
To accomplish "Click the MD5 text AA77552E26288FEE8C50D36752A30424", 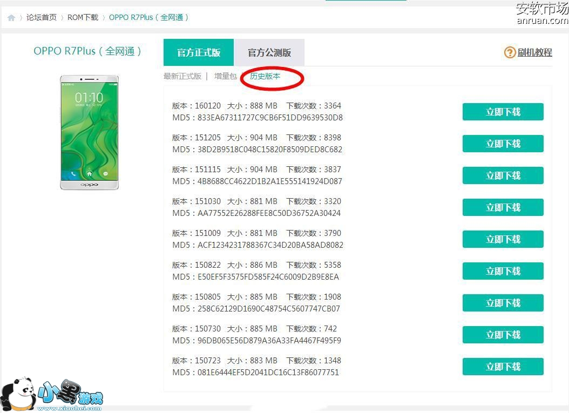I will [269, 213].
